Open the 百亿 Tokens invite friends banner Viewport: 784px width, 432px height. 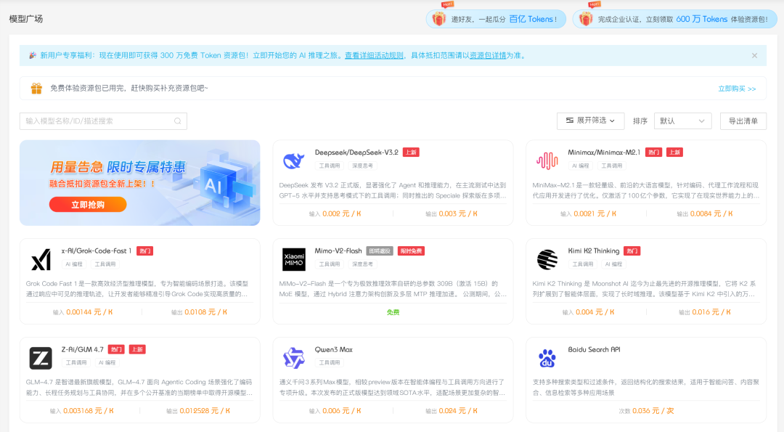click(496, 19)
